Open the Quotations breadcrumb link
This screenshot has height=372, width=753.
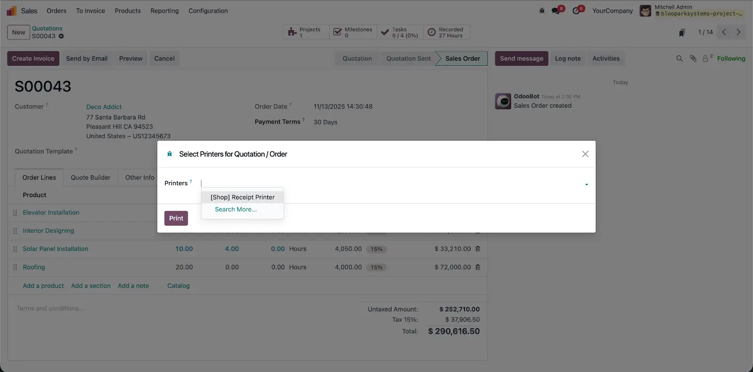(47, 28)
